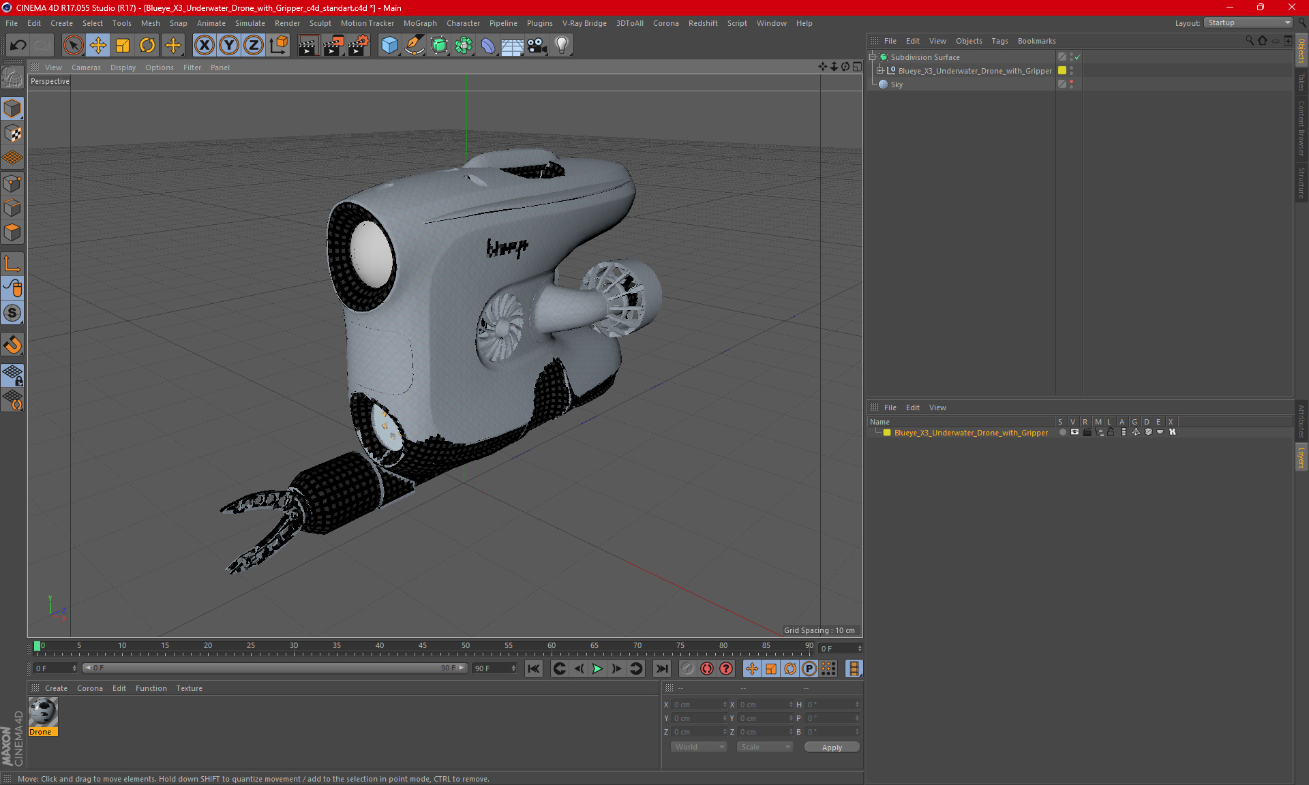Click the Locked Workplane icon

point(12,375)
